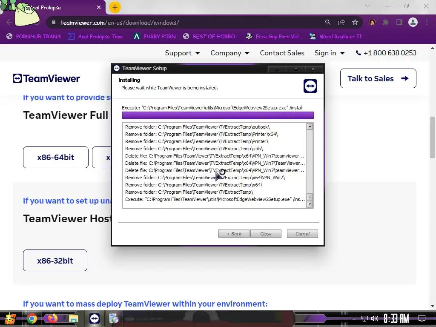The width and height of the screenshot is (436, 327).
Task: Click the TeamViewer taskbar icon
Action: [95, 318]
